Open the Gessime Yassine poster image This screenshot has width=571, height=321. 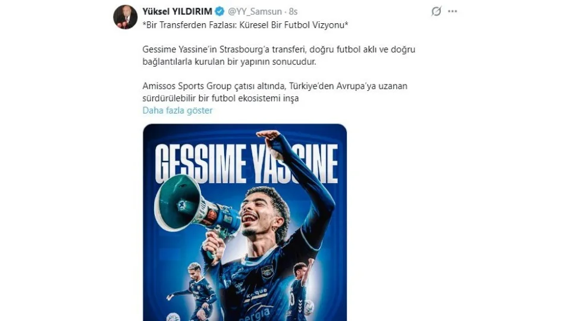244,222
